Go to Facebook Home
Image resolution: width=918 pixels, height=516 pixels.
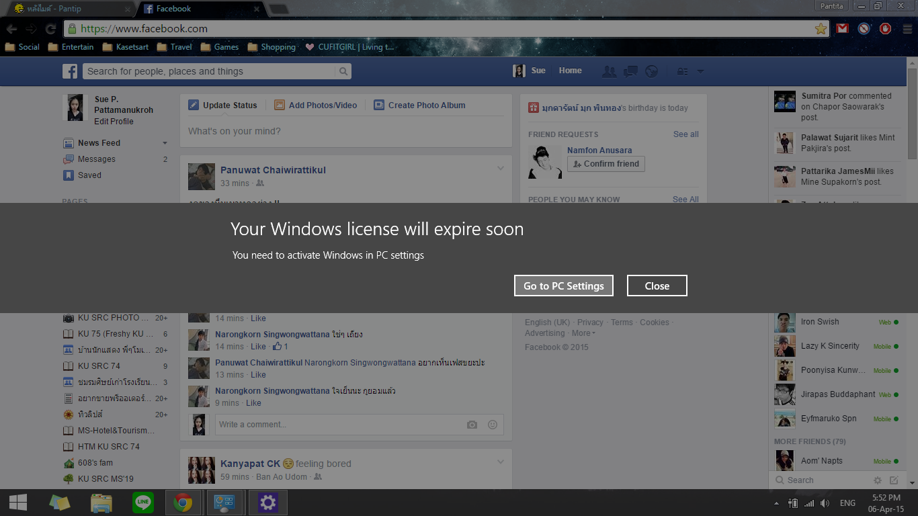click(x=570, y=71)
